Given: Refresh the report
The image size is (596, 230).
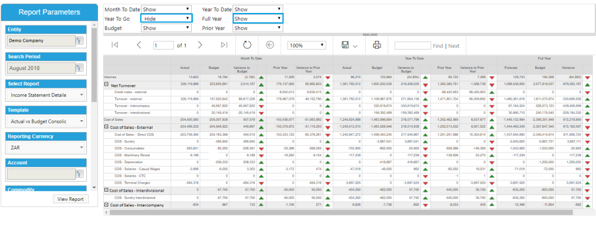Looking at the screenshot, I should 248,45.
